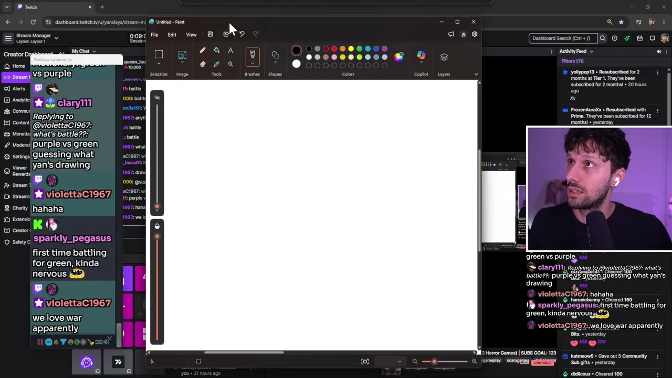This screenshot has width=672, height=378.
Task: Open the Edit menu in Paint
Action: point(172,35)
